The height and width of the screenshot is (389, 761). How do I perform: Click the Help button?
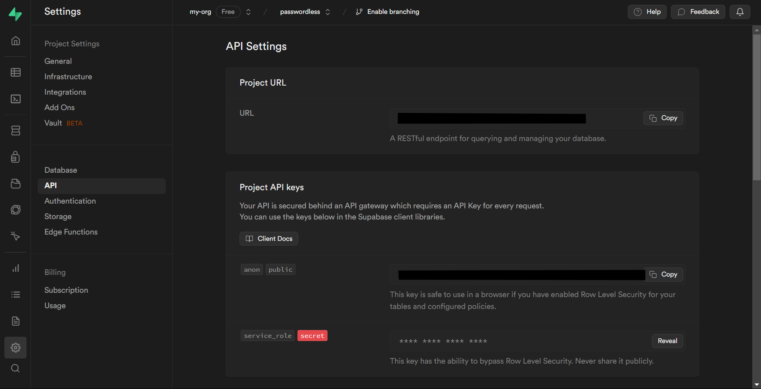point(647,12)
